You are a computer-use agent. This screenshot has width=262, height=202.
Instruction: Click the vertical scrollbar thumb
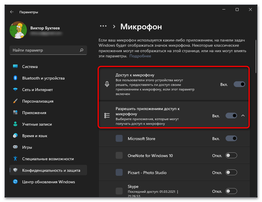[x=256, y=56]
